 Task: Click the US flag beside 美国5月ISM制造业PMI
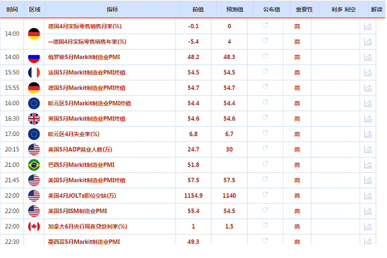pyautogui.click(x=34, y=211)
